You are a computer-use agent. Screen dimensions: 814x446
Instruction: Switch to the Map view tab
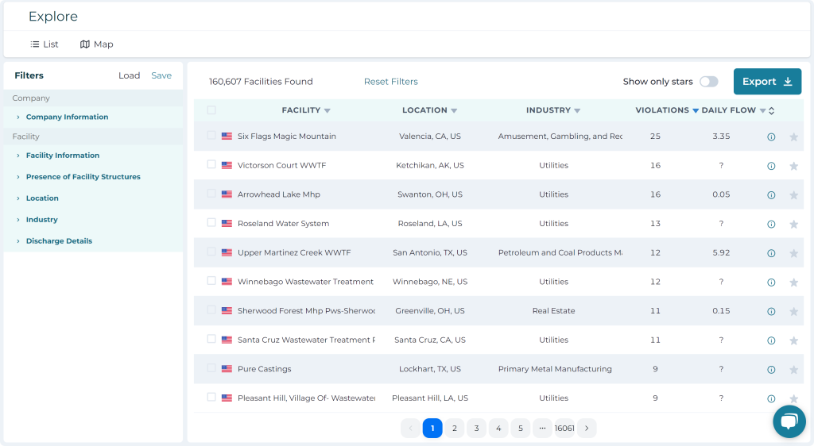coord(96,44)
